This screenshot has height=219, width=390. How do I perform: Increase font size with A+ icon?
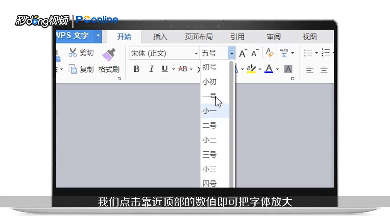pyautogui.click(x=243, y=53)
